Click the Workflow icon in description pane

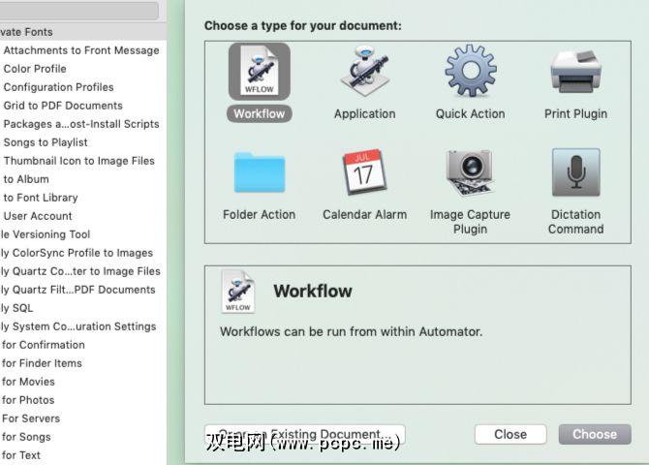(237, 292)
